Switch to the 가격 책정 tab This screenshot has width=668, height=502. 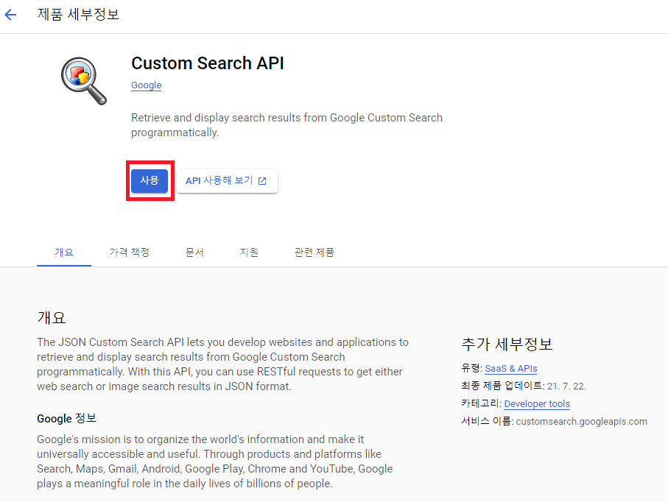(129, 252)
